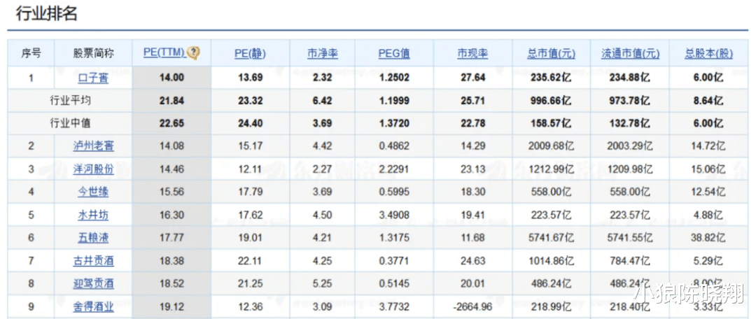Screen dimensions: 756x319
Task: Select 洋河股份 PE(TTM) value 14.46
Action: click(x=171, y=169)
